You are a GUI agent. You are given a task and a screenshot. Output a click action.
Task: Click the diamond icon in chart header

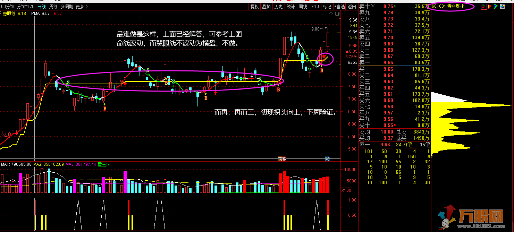point(331,14)
